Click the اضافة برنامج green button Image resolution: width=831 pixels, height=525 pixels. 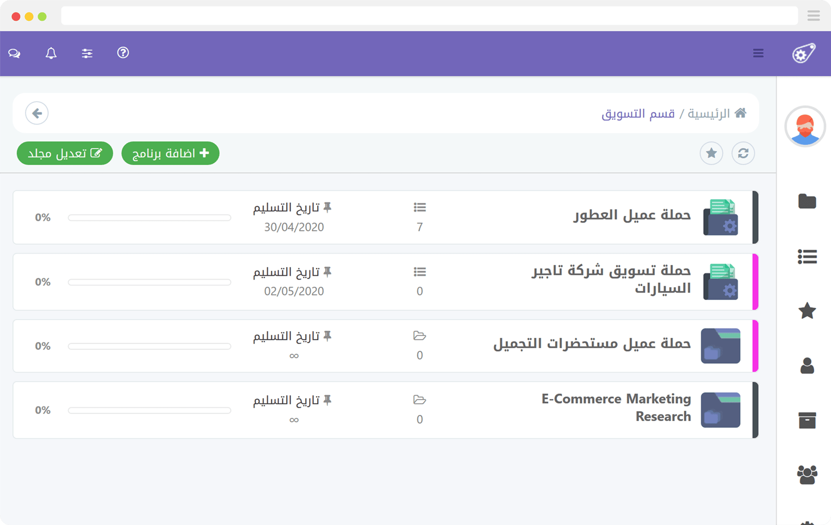(170, 153)
